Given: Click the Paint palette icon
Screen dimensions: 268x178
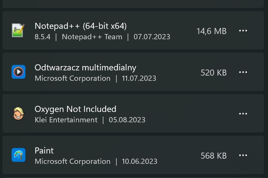Looking at the screenshot, I should click(18, 155).
